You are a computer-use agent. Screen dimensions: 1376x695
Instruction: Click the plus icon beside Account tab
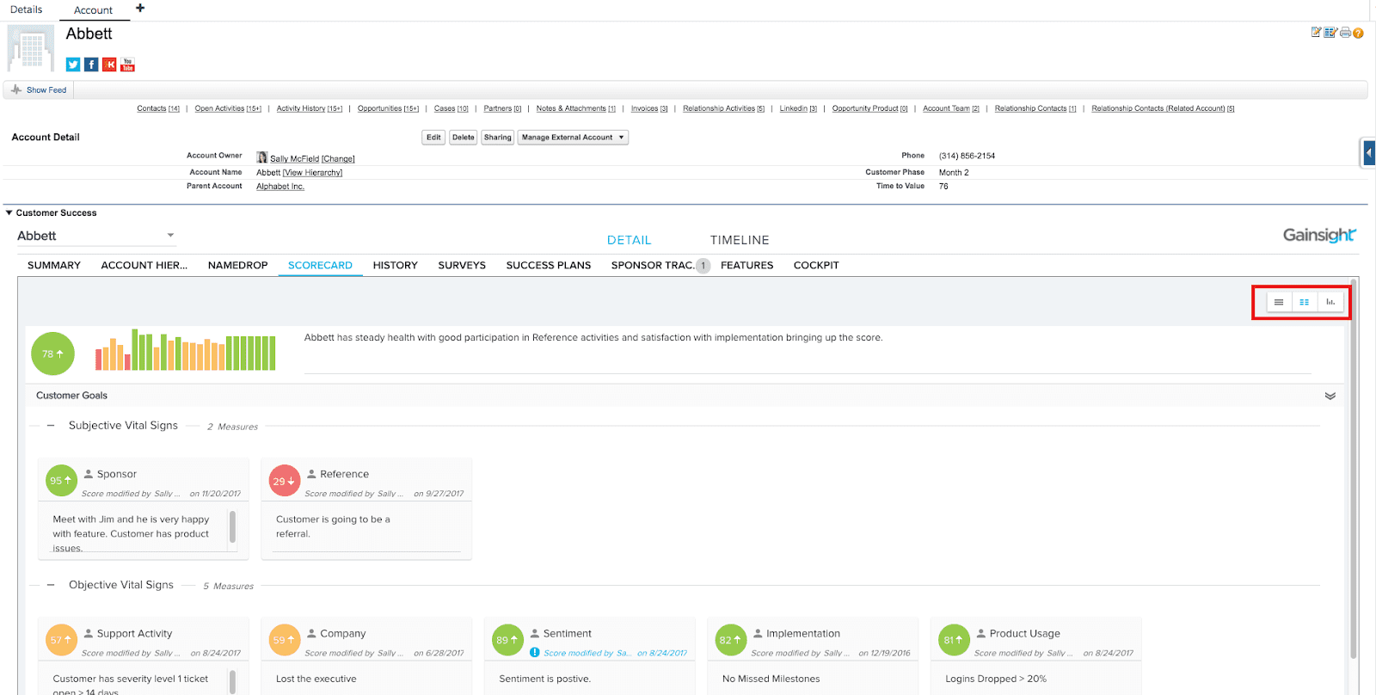coord(140,9)
